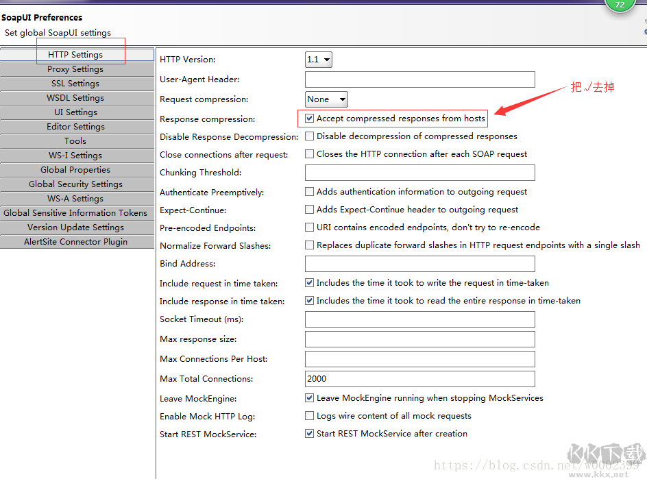Image resolution: width=647 pixels, height=479 pixels.
Task: Toggle Adds Expect-Continue header checkbox
Action: [310, 210]
